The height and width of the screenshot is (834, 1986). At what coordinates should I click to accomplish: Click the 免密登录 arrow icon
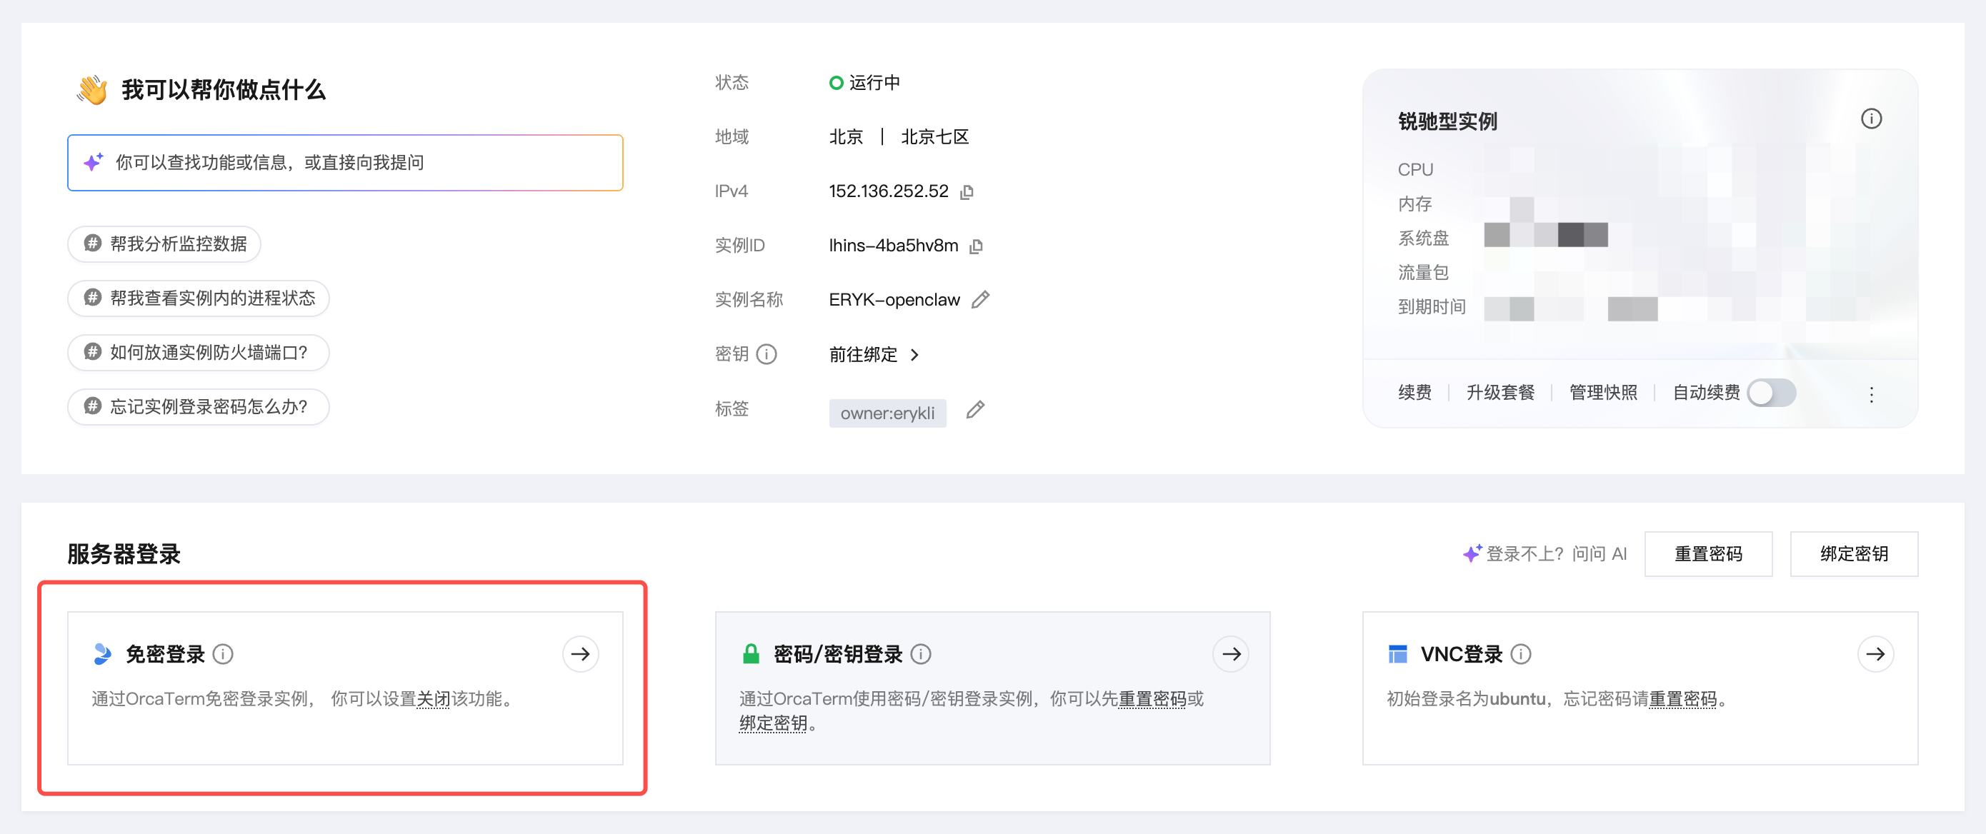580,653
